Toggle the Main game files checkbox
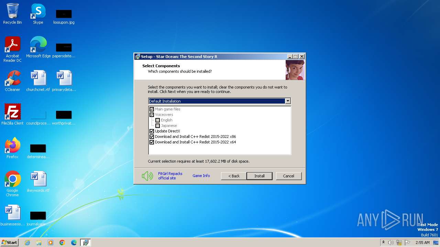The image size is (440, 247). tap(152, 109)
